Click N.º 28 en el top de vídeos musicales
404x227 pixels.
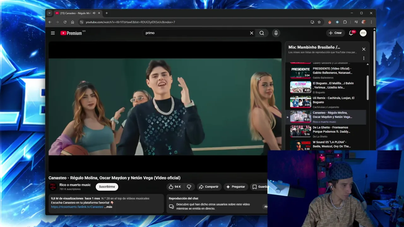pos(125,198)
